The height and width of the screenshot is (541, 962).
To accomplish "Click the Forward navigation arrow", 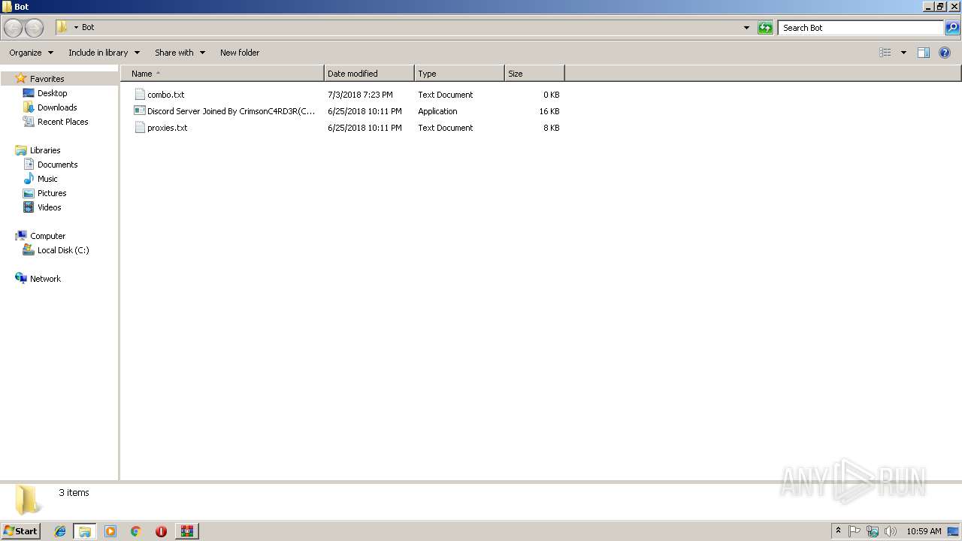I will 34,28.
